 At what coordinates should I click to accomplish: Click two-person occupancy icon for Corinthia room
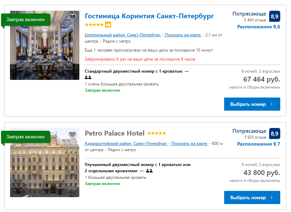pos(88,78)
